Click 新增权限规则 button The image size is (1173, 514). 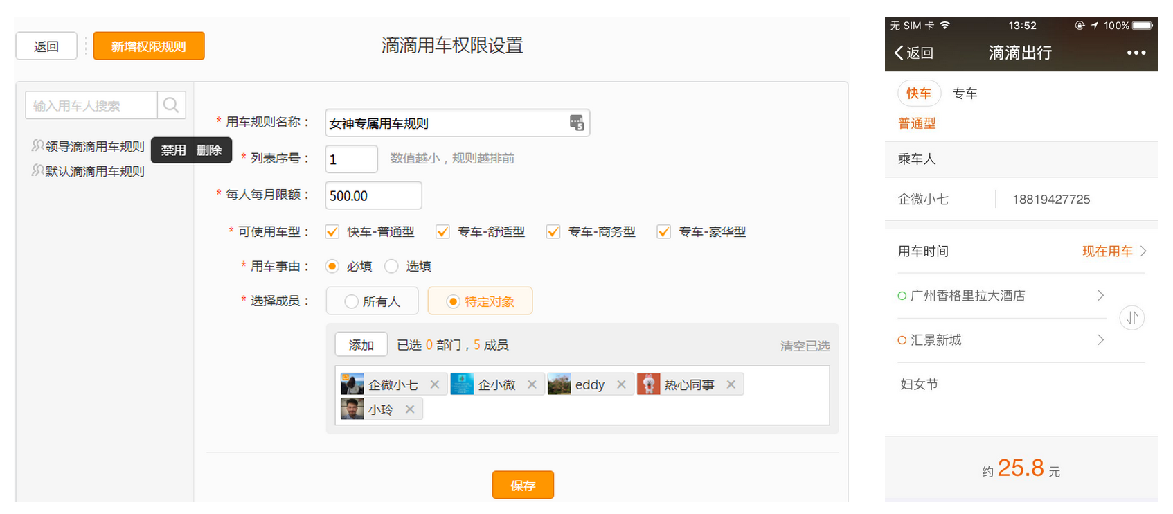[149, 46]
